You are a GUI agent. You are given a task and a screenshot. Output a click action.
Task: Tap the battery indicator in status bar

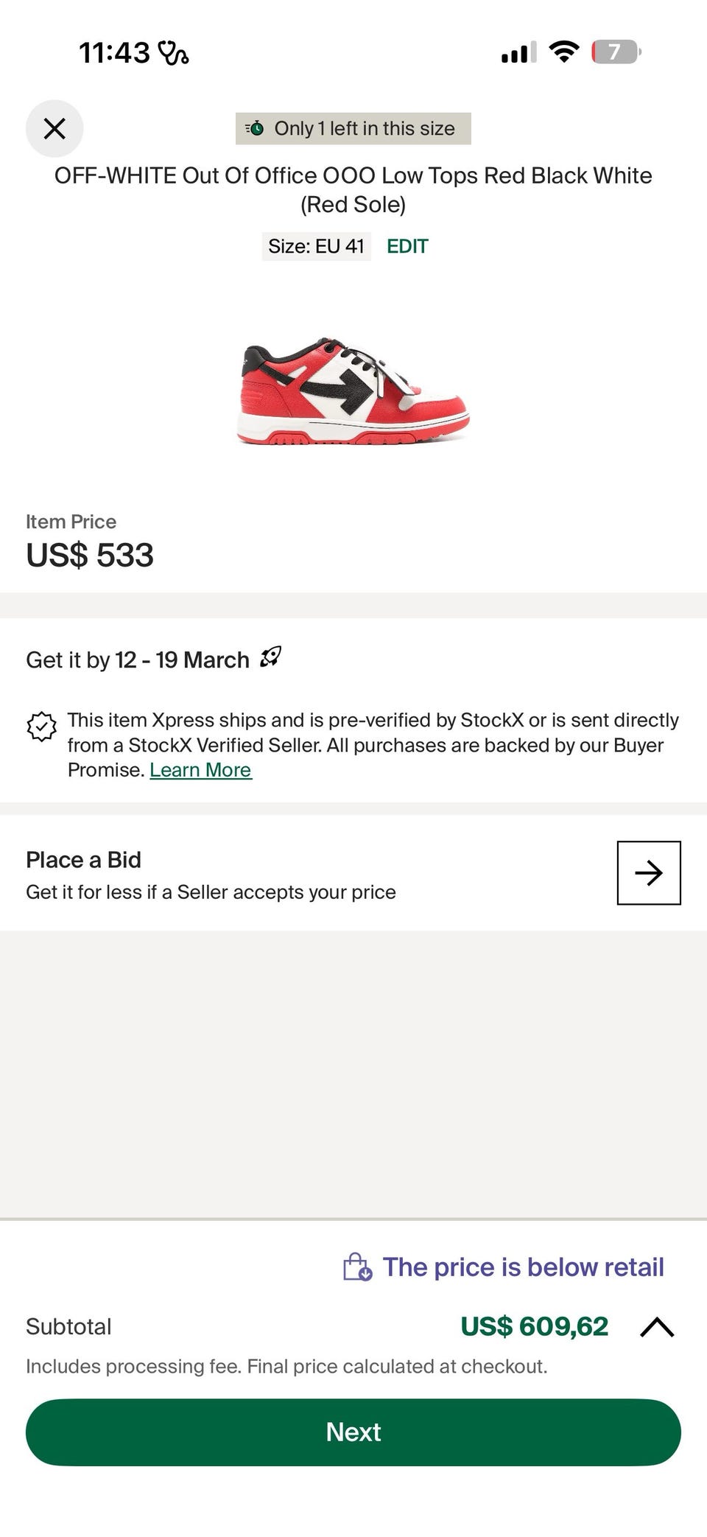(616, 52)
